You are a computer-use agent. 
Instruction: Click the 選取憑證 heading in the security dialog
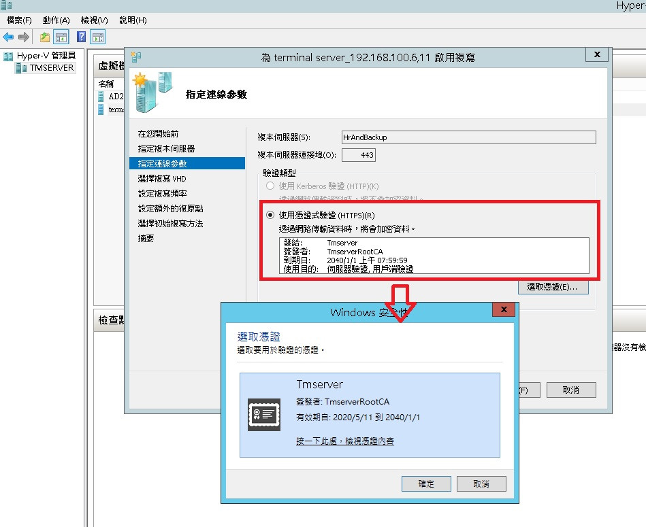pos(258,337)
